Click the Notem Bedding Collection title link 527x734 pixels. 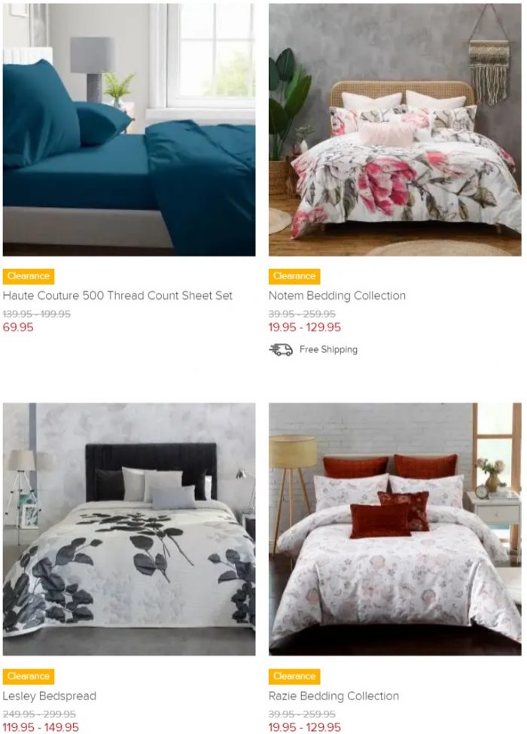pyautogui.click(x=337, y=295)
